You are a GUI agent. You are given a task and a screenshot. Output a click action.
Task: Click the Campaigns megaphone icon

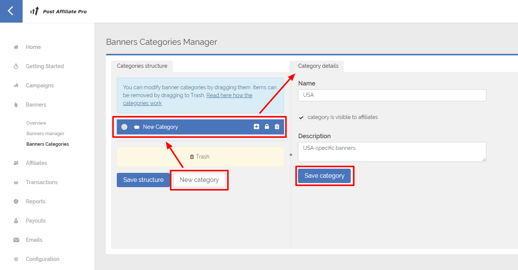coord(16,85)
